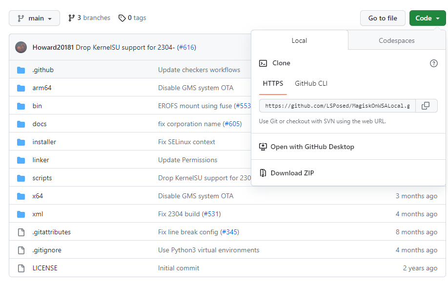Open the .github folder

[43, 70]
